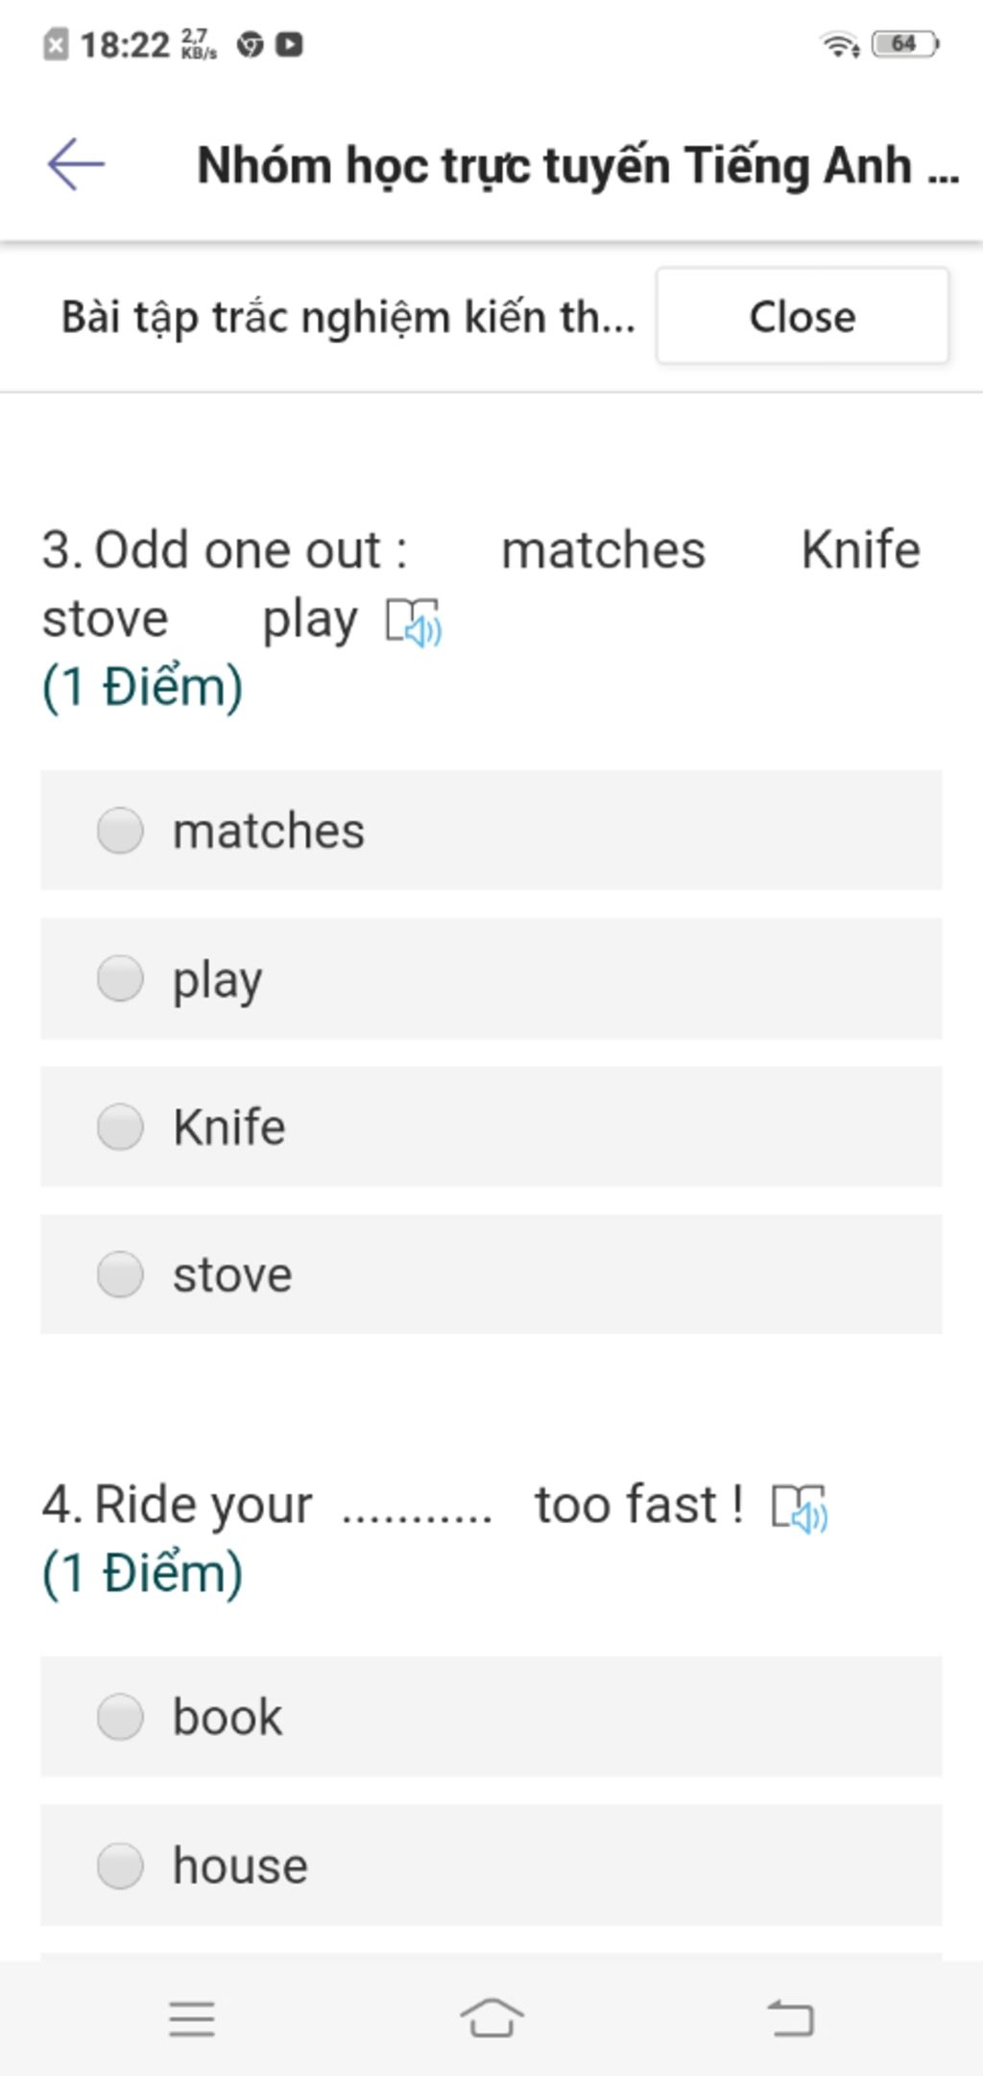Tap the "Bài tập trắc nghiệm" form title
The width and height of the screenshot is (983, 2076).
coord(348,317)
